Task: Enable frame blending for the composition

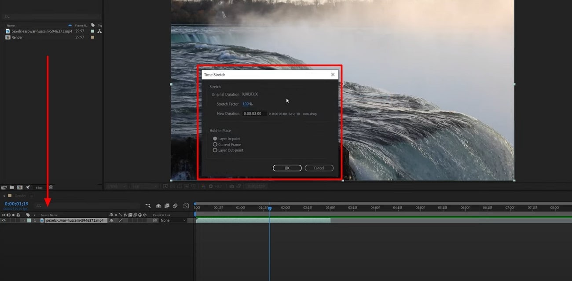Action: (167, 206)
